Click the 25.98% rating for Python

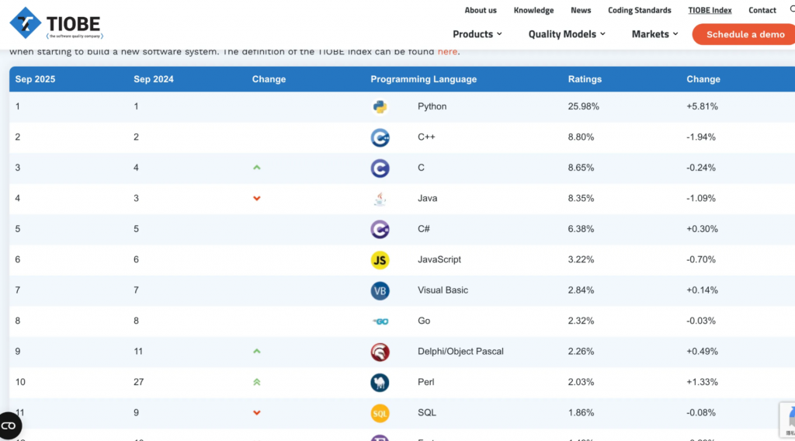coord(584,106)
